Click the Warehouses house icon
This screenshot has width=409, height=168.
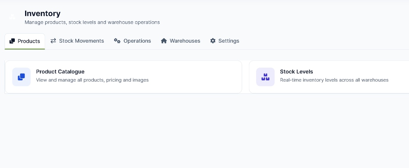point(164,41)
